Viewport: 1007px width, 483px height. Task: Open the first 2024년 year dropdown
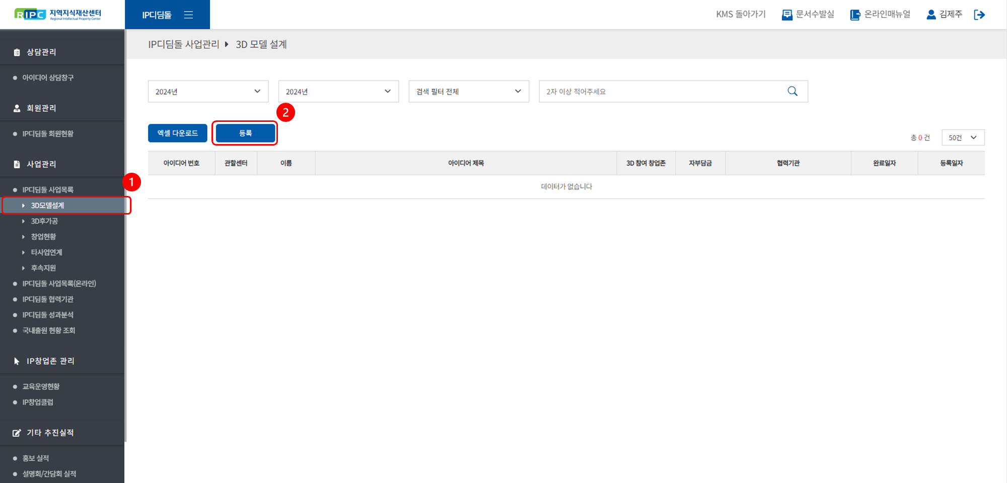tap(208, 92)
